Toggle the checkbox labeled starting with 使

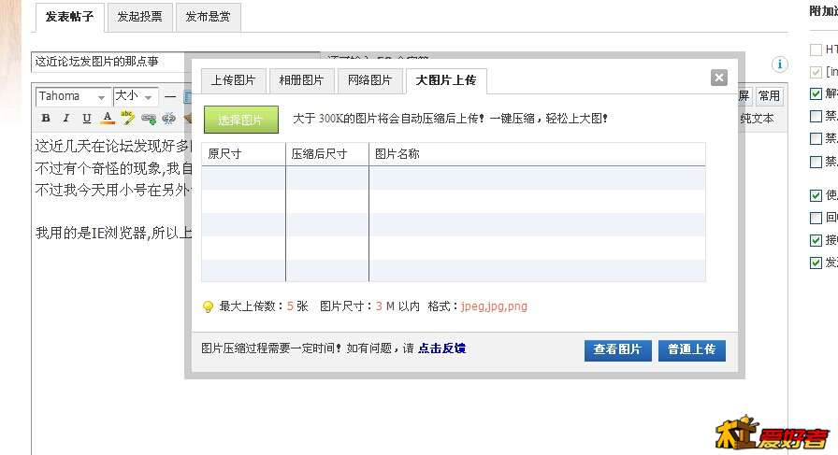coord(816,195)
